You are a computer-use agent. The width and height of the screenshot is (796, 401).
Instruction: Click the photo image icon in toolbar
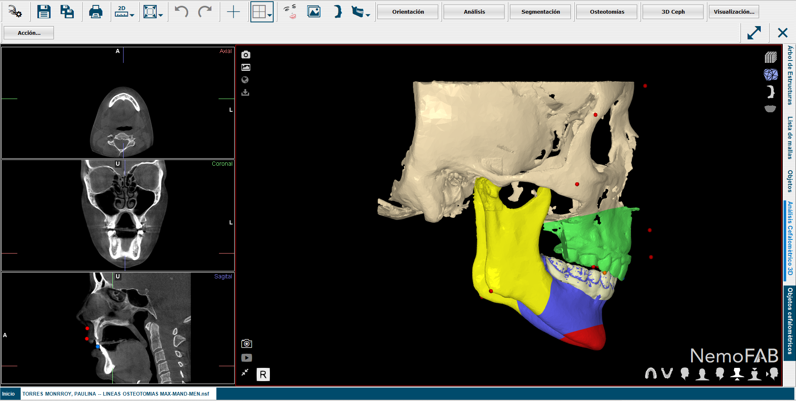(314, 12)
